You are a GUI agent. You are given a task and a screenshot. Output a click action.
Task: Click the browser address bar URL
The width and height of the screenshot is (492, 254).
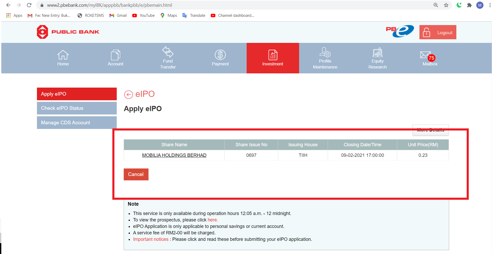(110, 5)
